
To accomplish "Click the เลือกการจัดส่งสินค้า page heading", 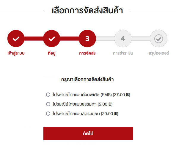I will click(87, 10).
